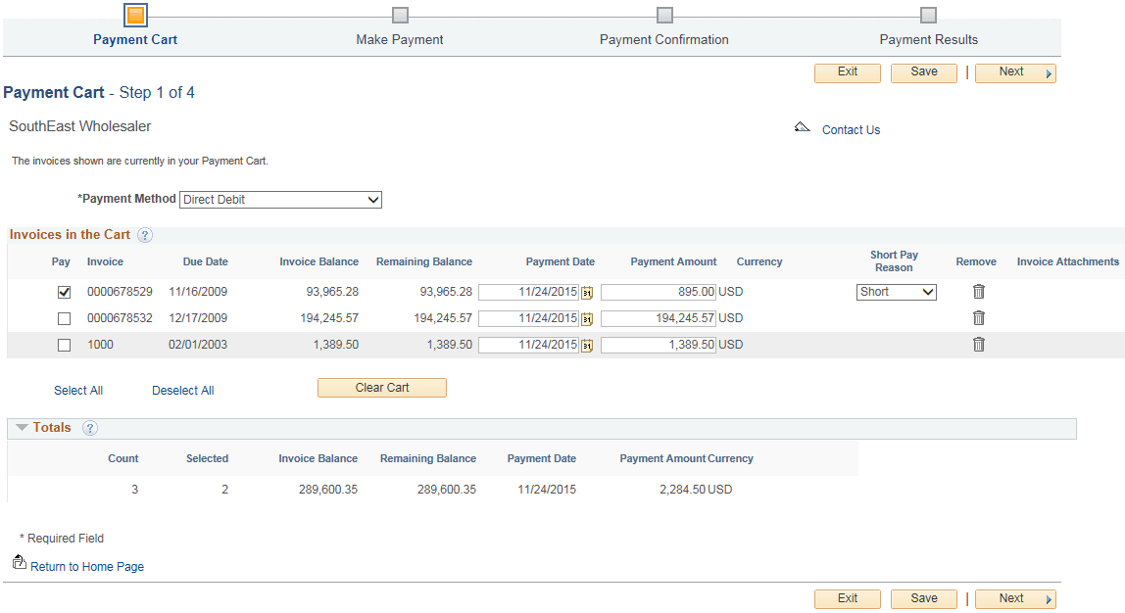The image size is (1125, 613).
Task: Open help for Invoices in the Cart
Action: pyautogui.click(x=144, y=235)
